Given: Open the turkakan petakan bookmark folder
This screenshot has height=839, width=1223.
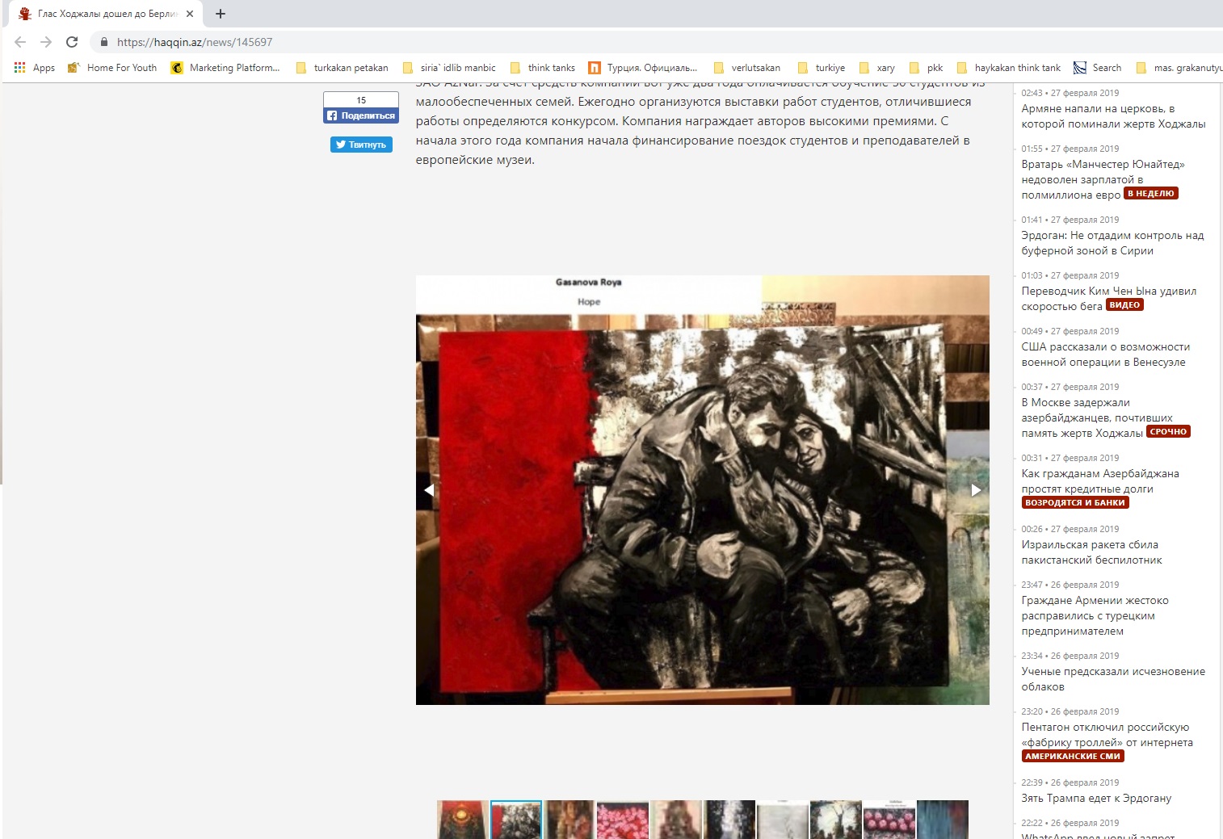Looking at the screenshot, I should click(x=343, y=68).
